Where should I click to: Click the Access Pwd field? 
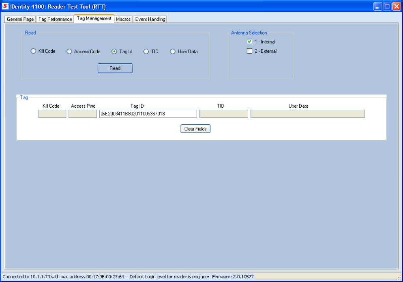click(82, 114)
